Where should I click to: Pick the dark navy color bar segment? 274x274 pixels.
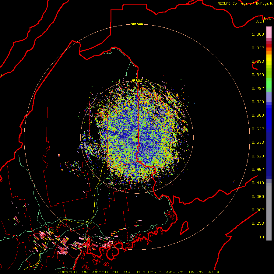pos(269,154)
